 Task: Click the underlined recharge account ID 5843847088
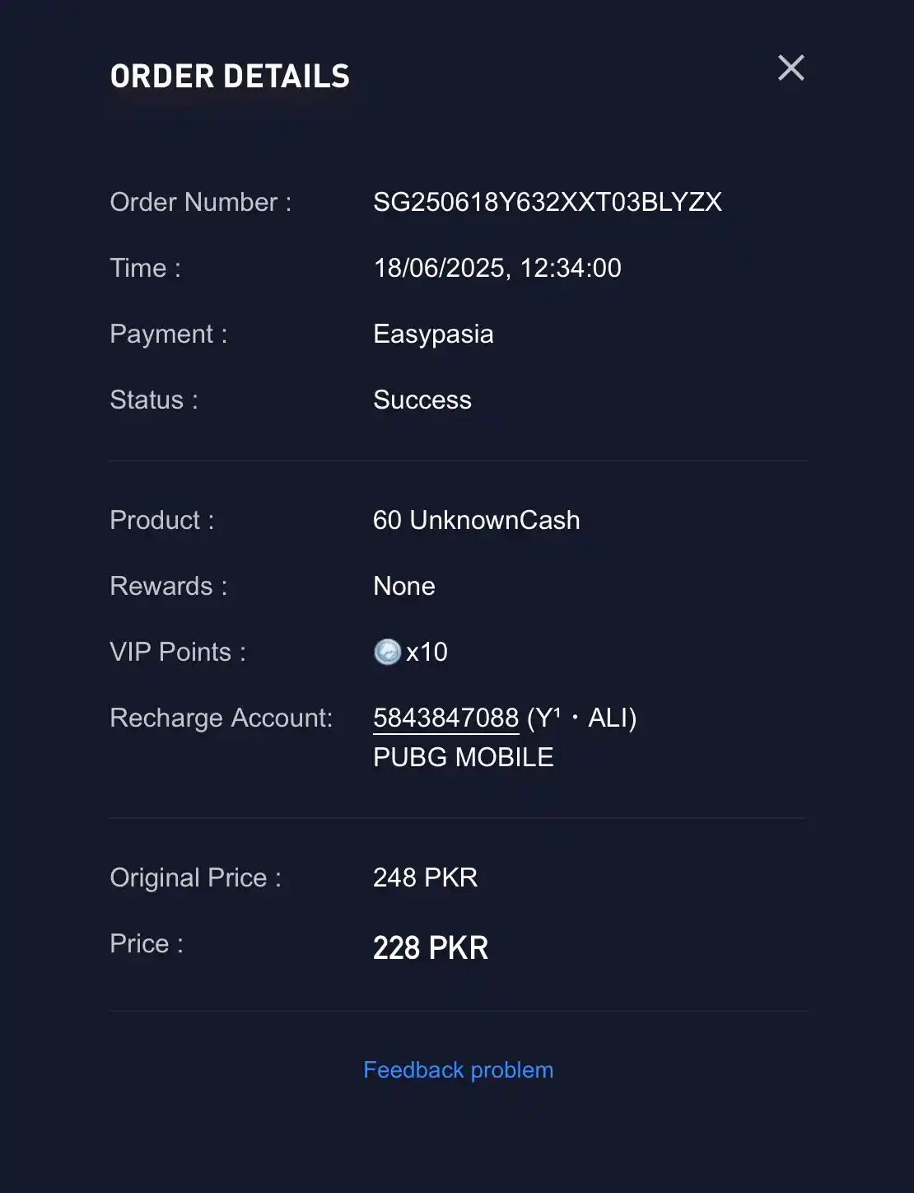pos(445,718)
